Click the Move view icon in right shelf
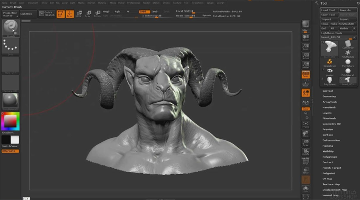This screenshot has height=200, width=360. point(306,134)
